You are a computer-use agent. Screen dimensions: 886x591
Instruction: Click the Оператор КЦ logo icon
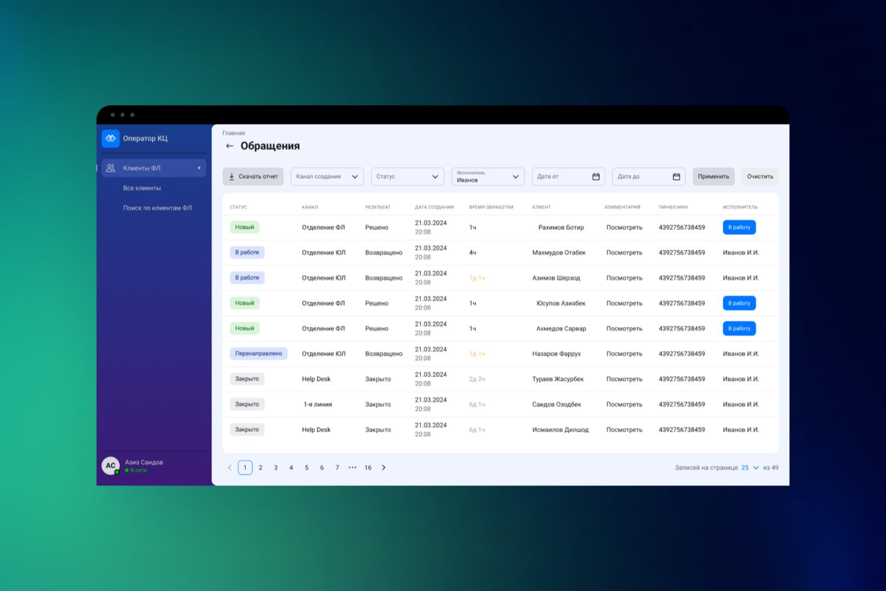click(x=110, y=138)
